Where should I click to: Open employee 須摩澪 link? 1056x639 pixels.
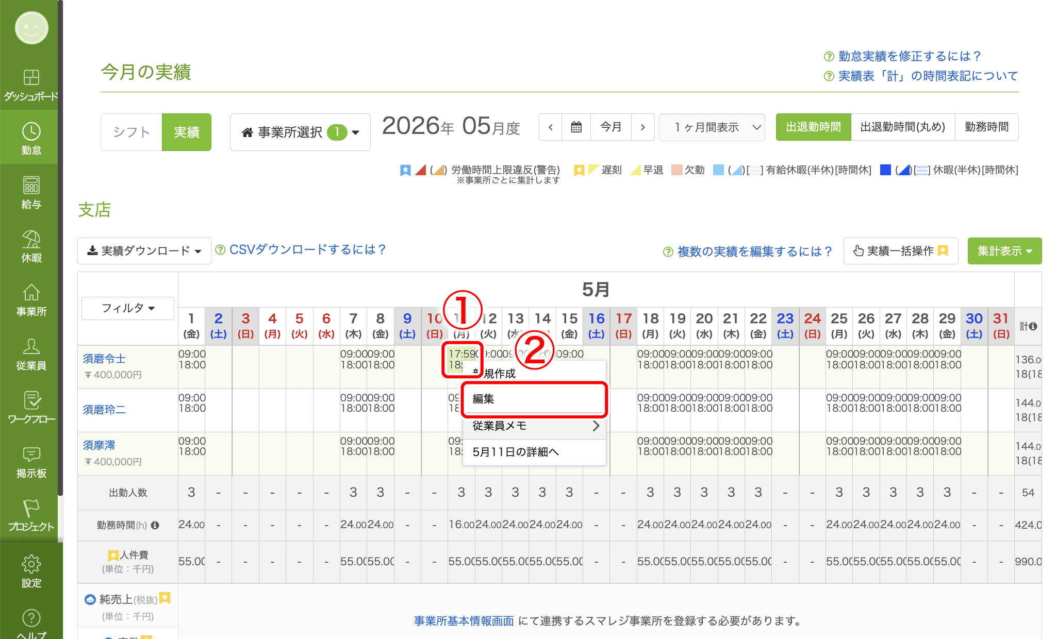(99, 445)
